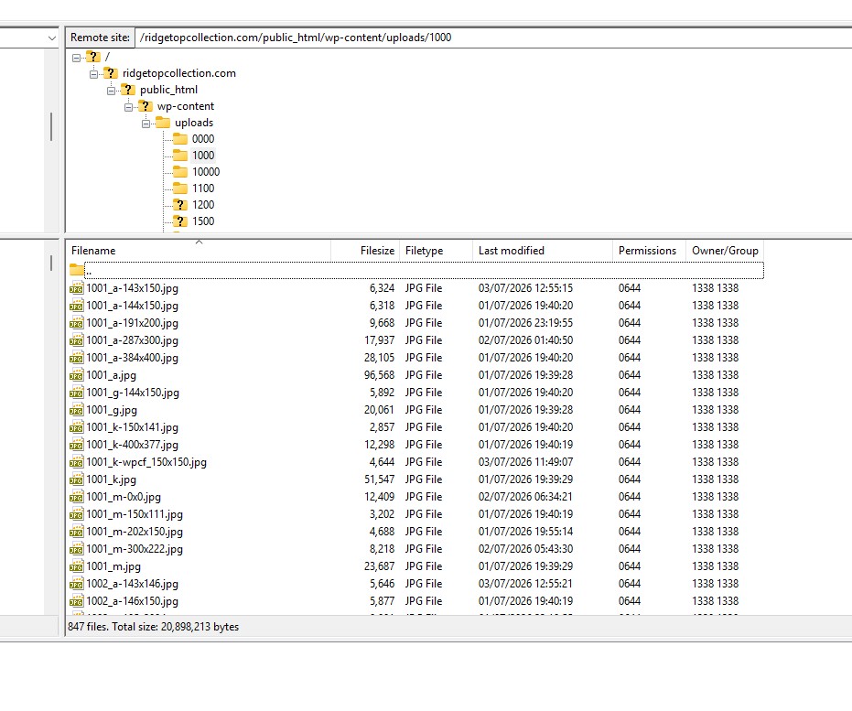Collapse the public_html tree node
Image resolution: width=852 pixels, height=711 pixels.
tap(112, 91)
